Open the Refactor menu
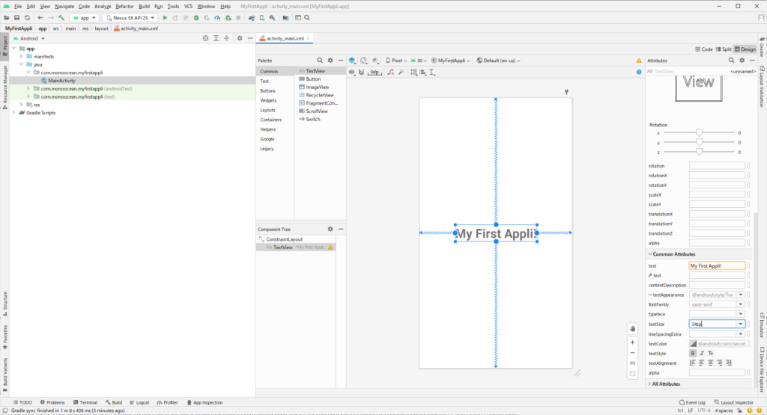 pyautogui.click(x=124, y=6)
